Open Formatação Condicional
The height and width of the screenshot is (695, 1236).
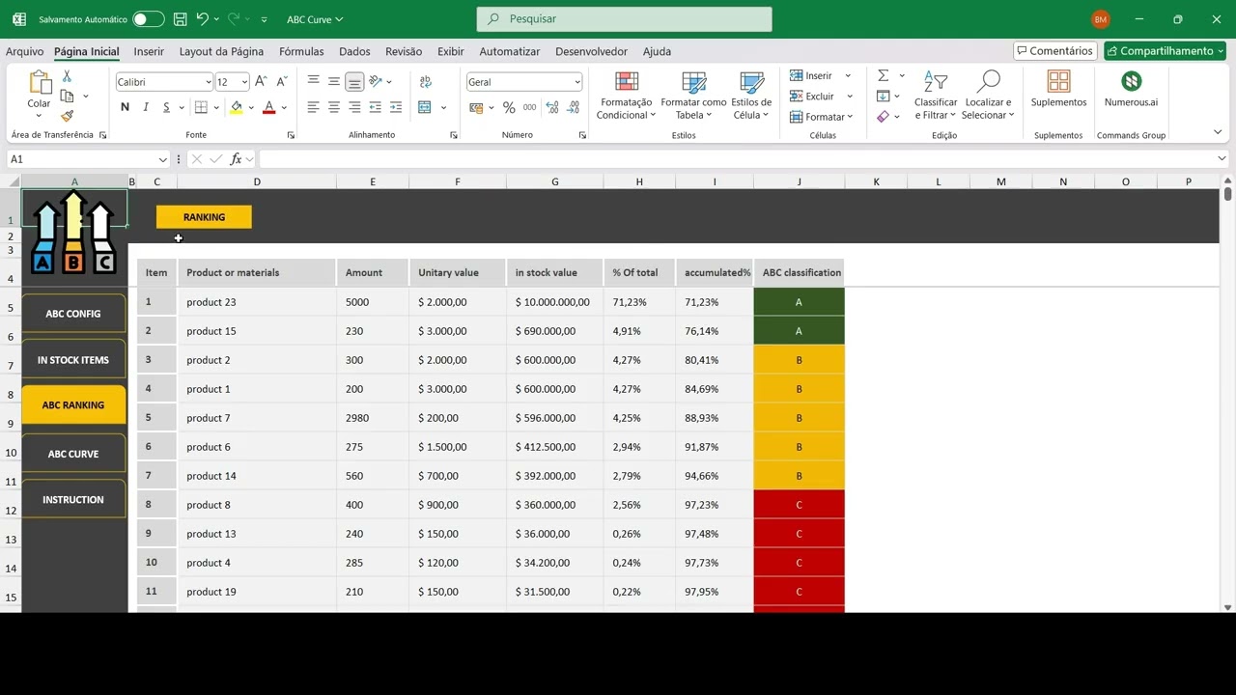(626, 96)
